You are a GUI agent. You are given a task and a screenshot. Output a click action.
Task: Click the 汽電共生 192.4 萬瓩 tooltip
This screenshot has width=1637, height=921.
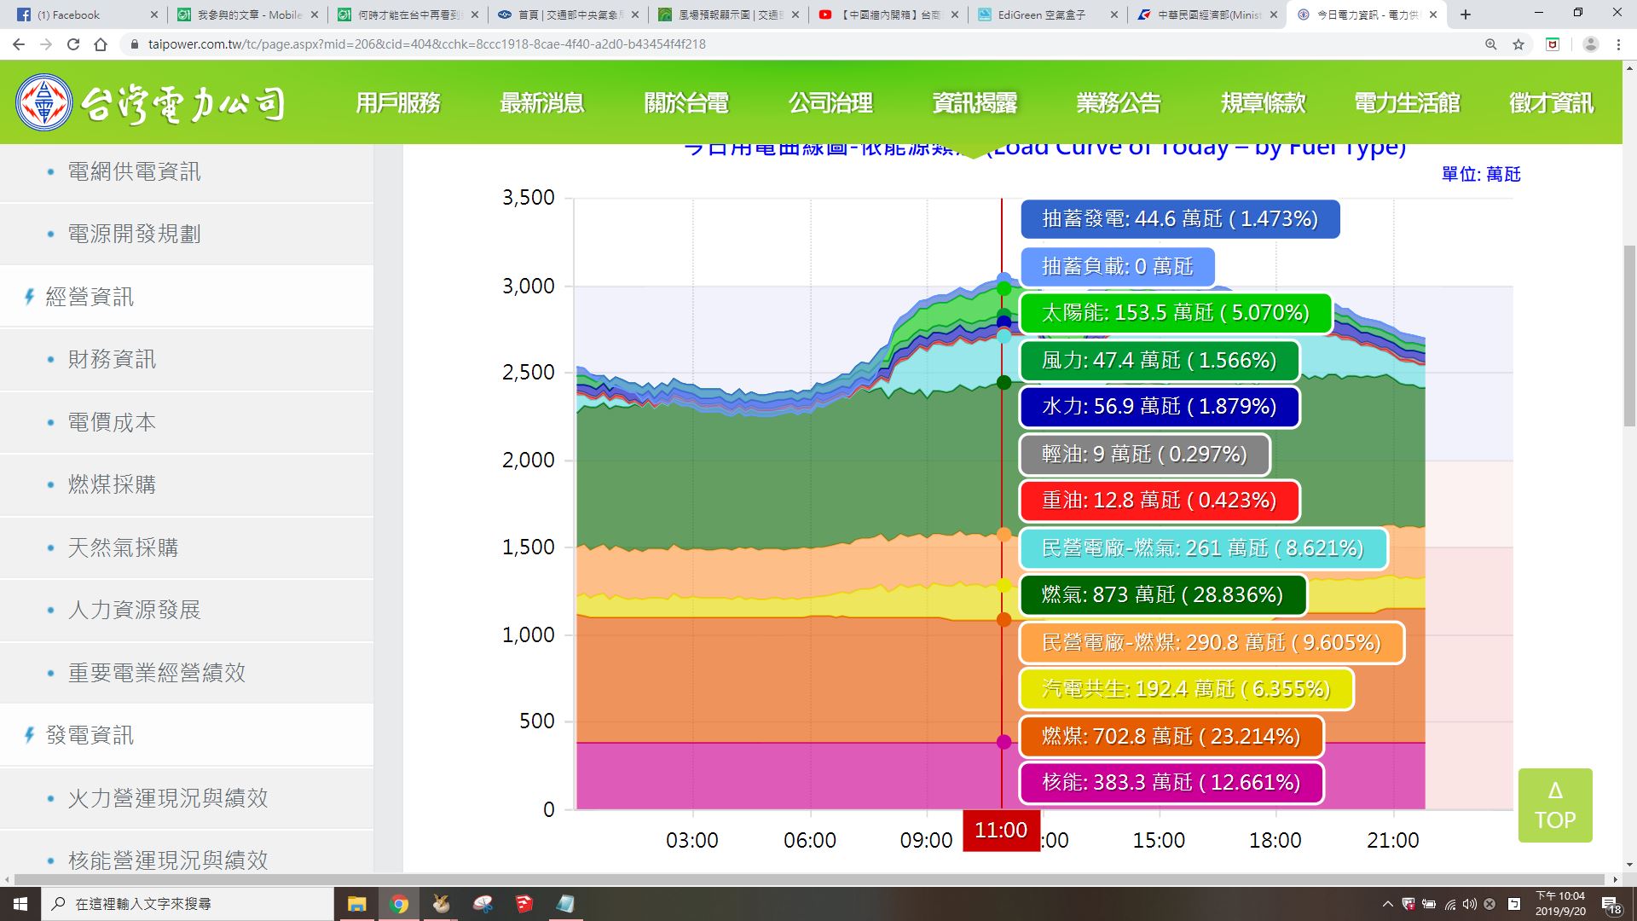click(1186, 689)
